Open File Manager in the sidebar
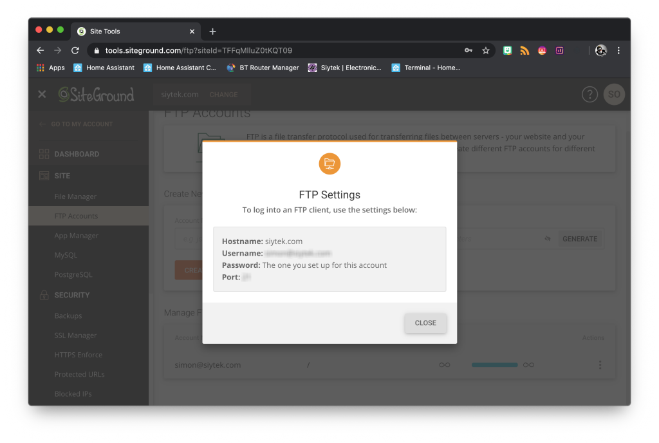 pos(75,196)
